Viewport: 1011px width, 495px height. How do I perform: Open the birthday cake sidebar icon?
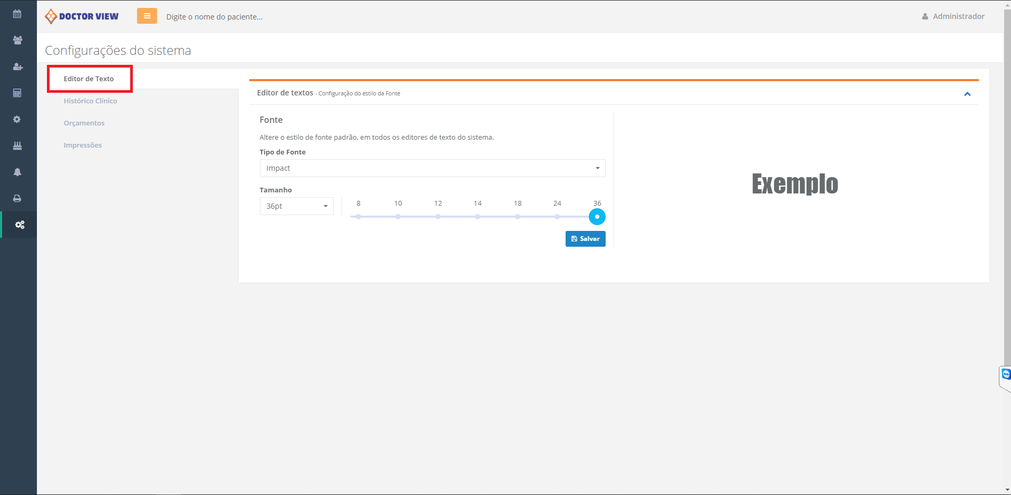17,146
